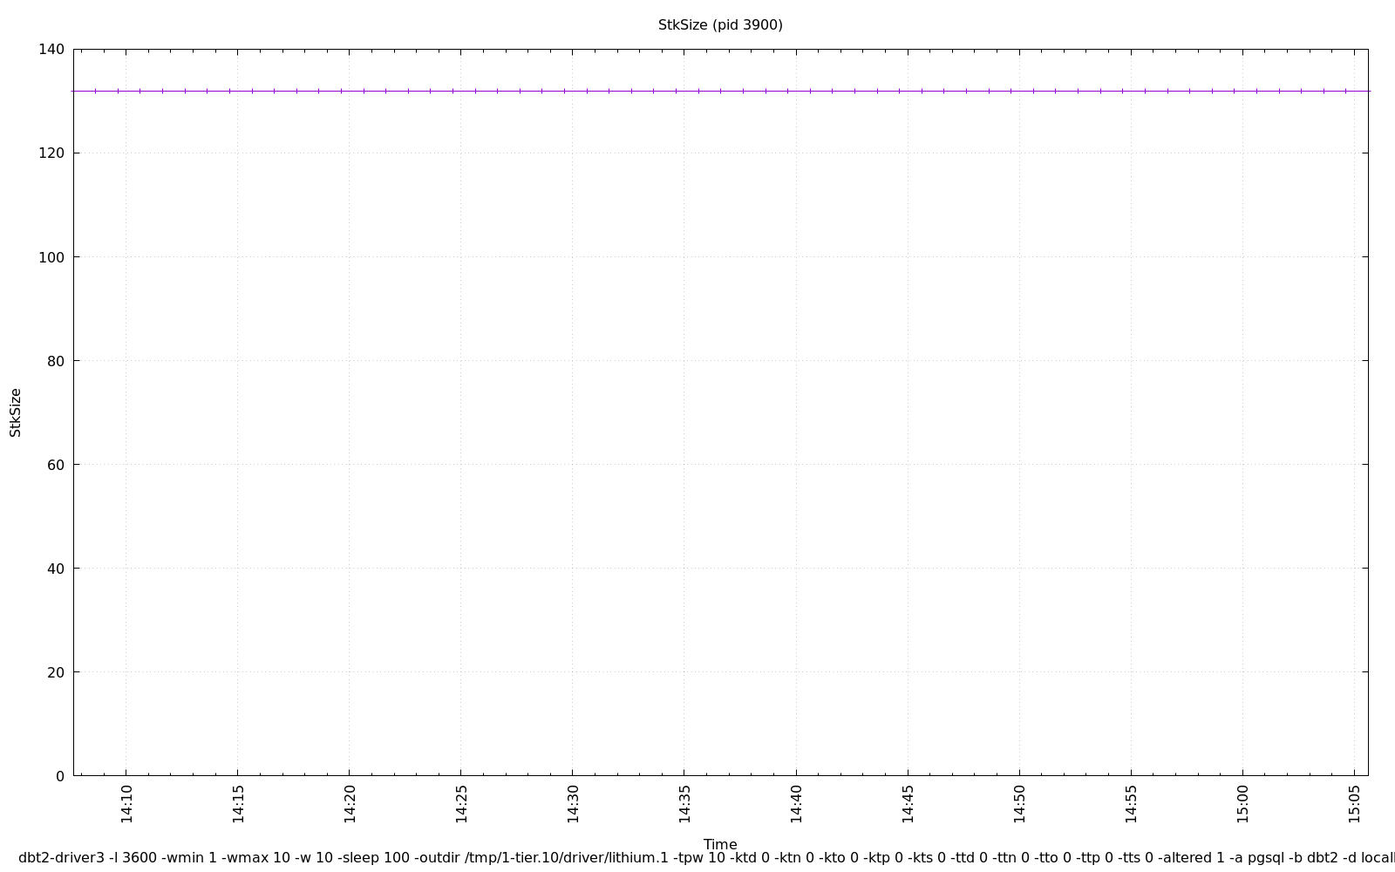The height and width of the screenshot is (872, 1395).
Task: Select the 15:05 time tick label
Action: pyautogui.click(x=1354, y=803)
